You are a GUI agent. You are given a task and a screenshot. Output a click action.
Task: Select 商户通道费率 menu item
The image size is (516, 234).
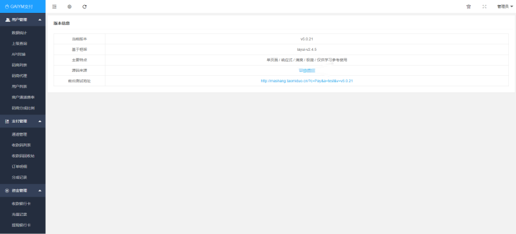(23, 98)
